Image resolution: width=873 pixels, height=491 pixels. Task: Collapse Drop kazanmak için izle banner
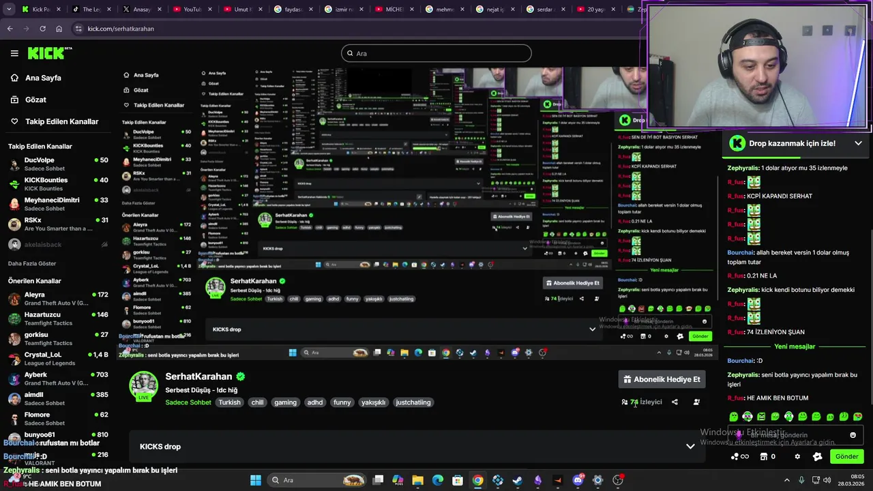pyautogui.click(x=858, y=143)
